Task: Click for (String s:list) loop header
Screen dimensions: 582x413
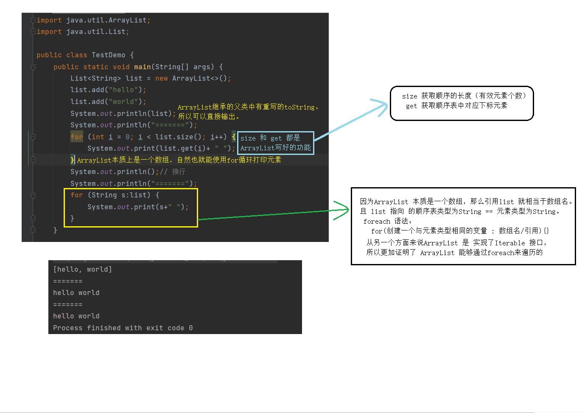Action: [x=115, y=195]
